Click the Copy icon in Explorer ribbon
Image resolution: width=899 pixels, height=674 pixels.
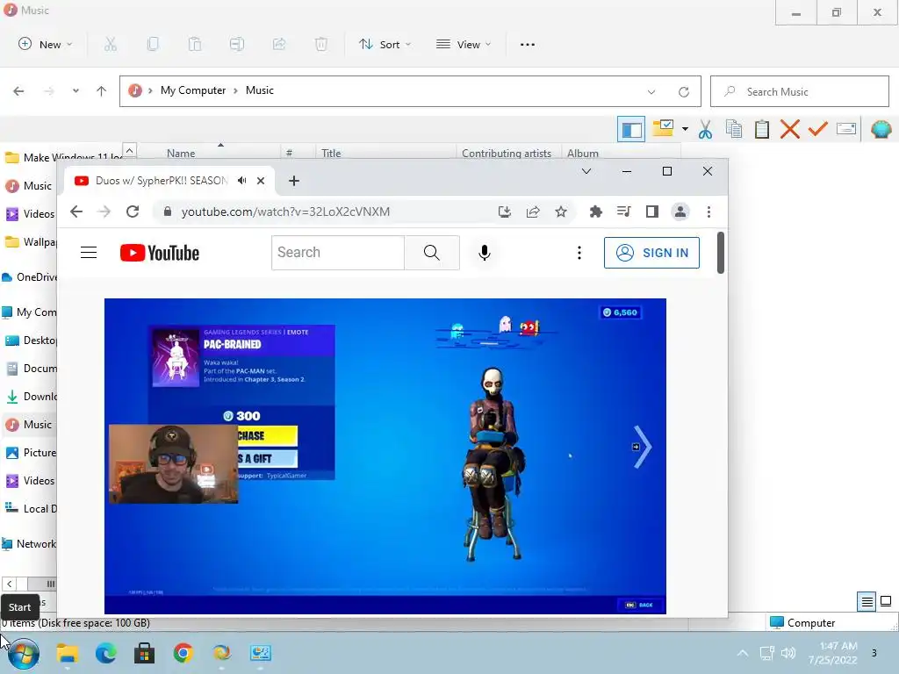coord(153,44)
